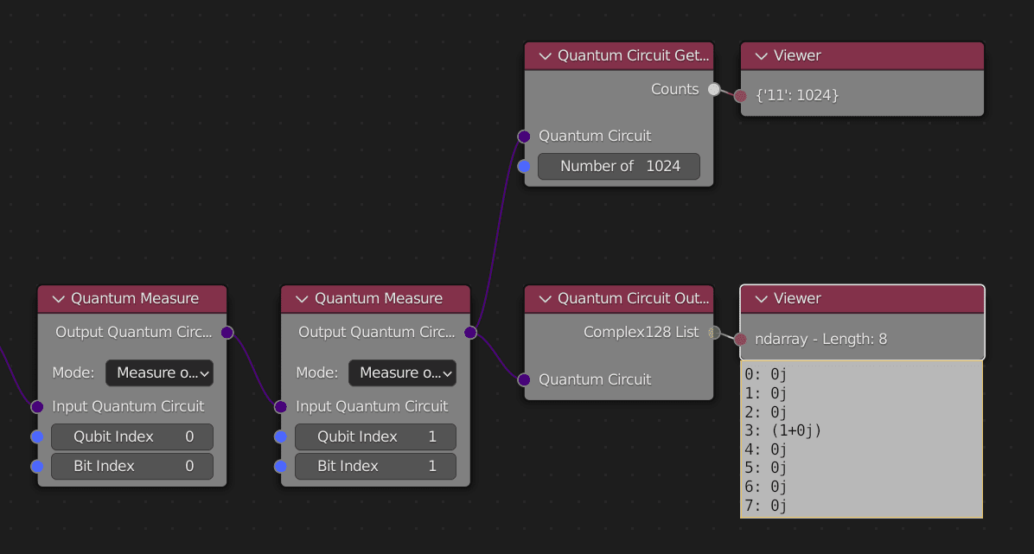The image size is (1034, 554).
Task: Click Input Quantum Circuit socket of Qubit Index 1 node
Action: coord(280,407)
